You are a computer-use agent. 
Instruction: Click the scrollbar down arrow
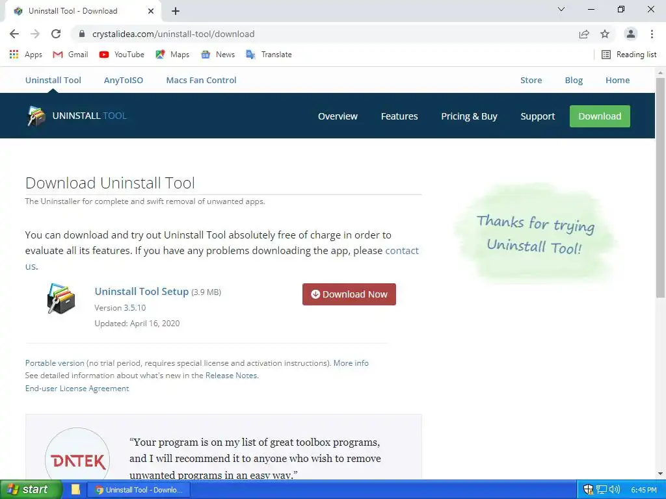coord(661,474)
